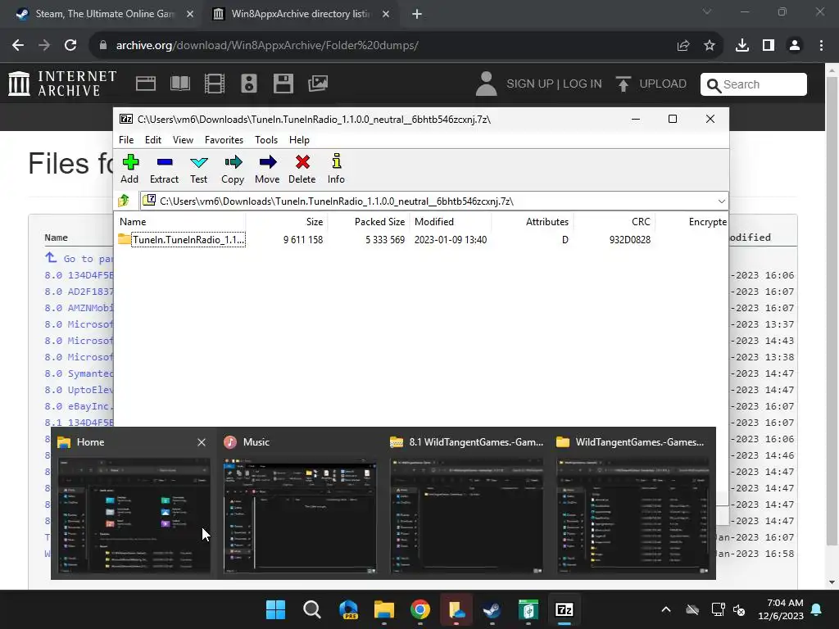Click the Internet Archive Search box
839x629 pixels.
point(754,84)
